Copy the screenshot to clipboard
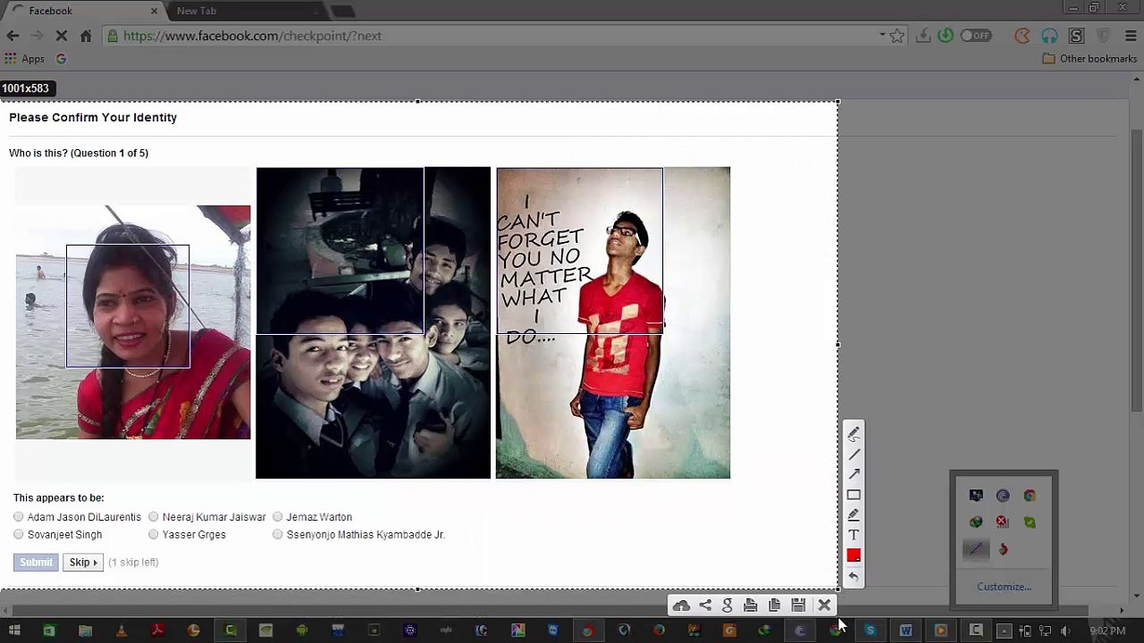This screenshot has height=643, width=1144. tap(775, 605)
